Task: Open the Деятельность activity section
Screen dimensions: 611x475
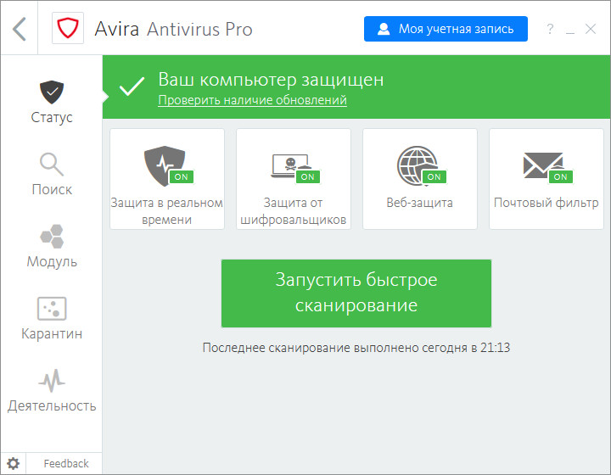Action: [51, 390]
